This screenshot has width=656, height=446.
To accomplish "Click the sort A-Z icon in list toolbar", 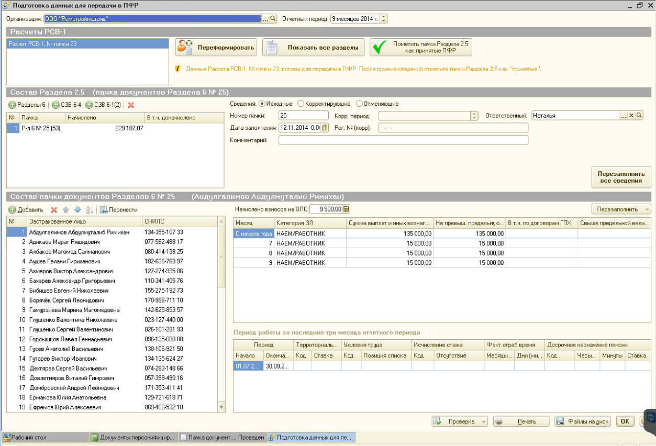I will point(89,210).
